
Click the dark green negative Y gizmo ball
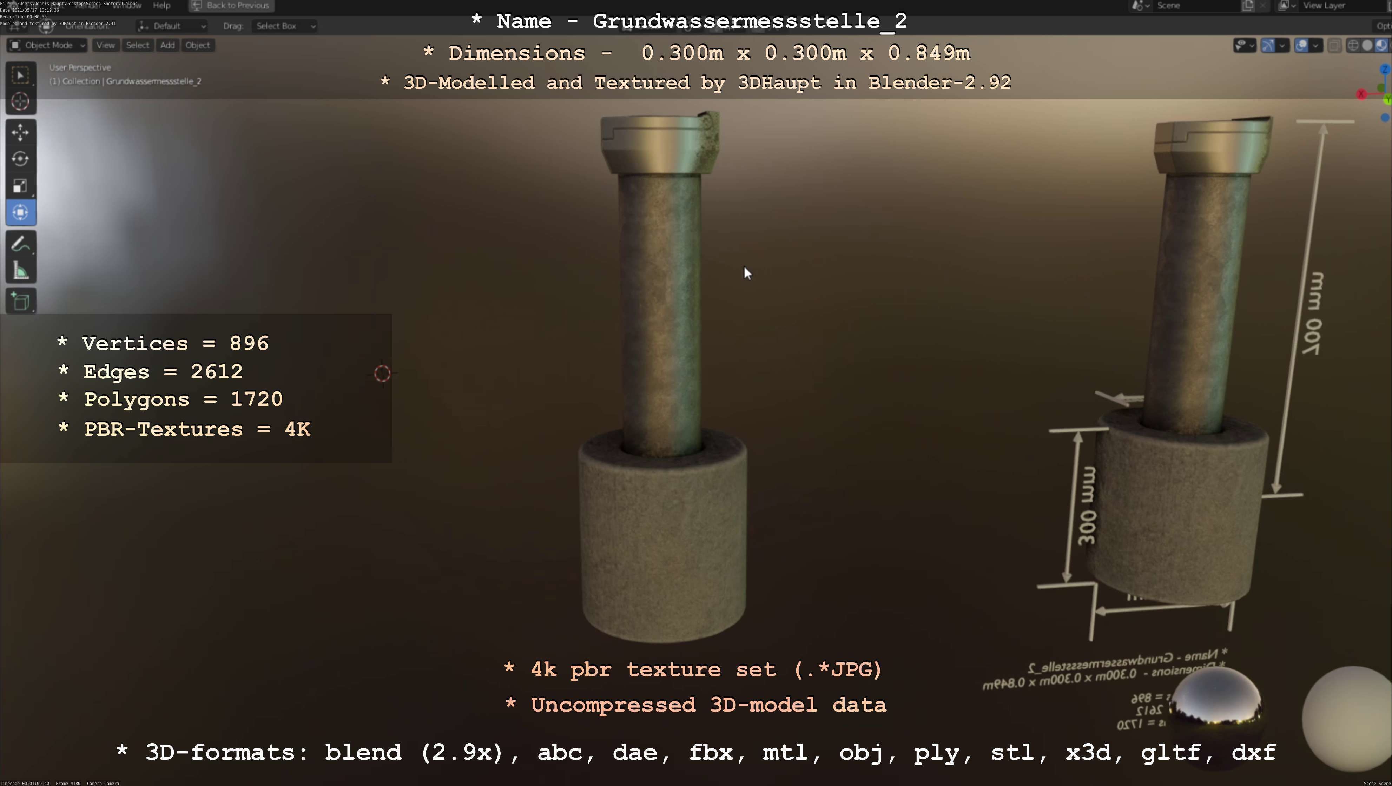tap(1381, 87)
